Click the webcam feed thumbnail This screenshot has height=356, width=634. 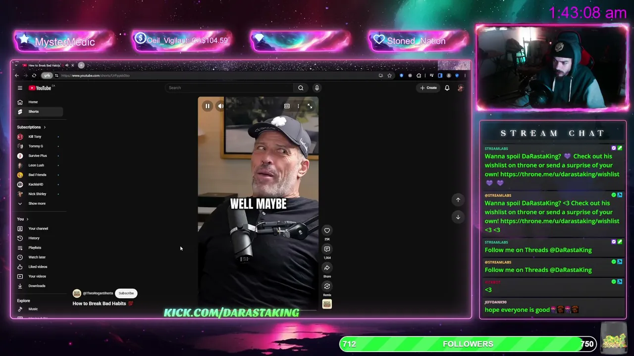[552, 68]
